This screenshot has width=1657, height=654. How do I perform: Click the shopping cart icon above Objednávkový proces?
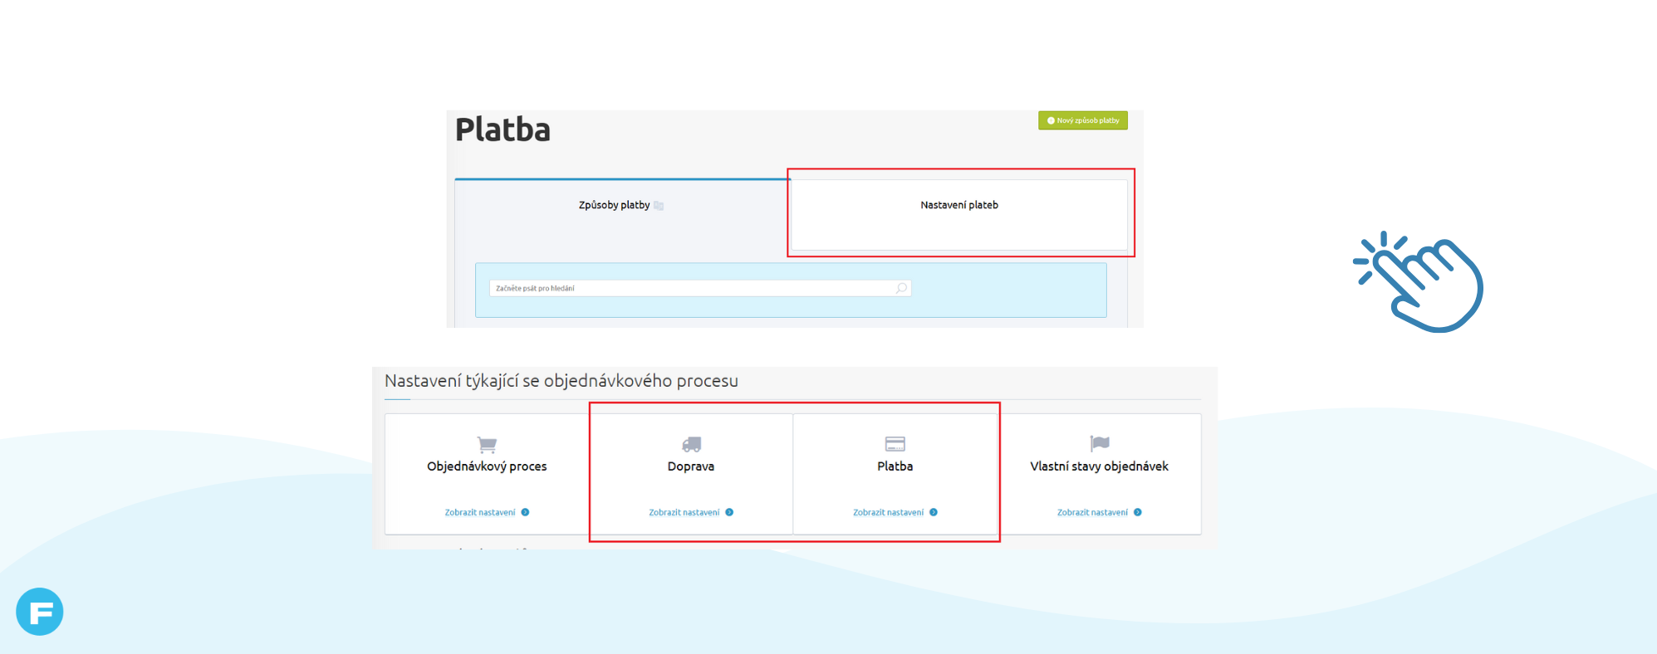tap(487, 445)
